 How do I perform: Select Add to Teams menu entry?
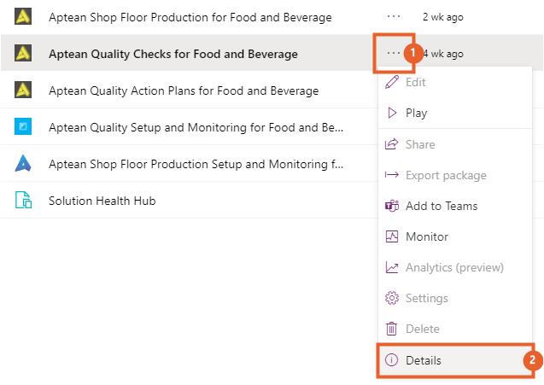(x=441, y=206)
